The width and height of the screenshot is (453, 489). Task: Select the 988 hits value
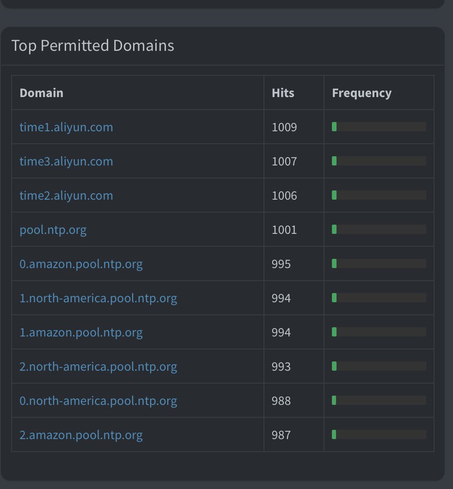pyautogui.click(x=281, y=401)
